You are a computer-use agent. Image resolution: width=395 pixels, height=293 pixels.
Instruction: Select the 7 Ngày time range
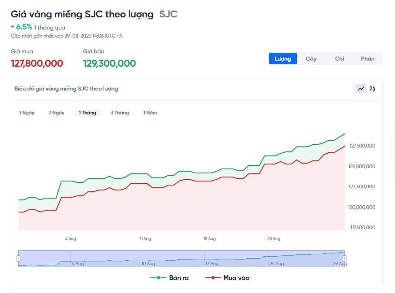56,113
